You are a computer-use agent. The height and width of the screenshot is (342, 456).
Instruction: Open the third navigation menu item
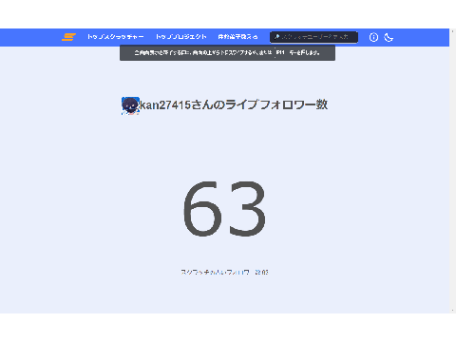click(x=237, y=37)
